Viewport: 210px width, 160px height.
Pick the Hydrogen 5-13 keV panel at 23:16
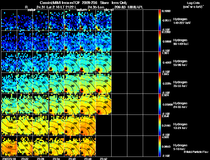coord(9,146)
